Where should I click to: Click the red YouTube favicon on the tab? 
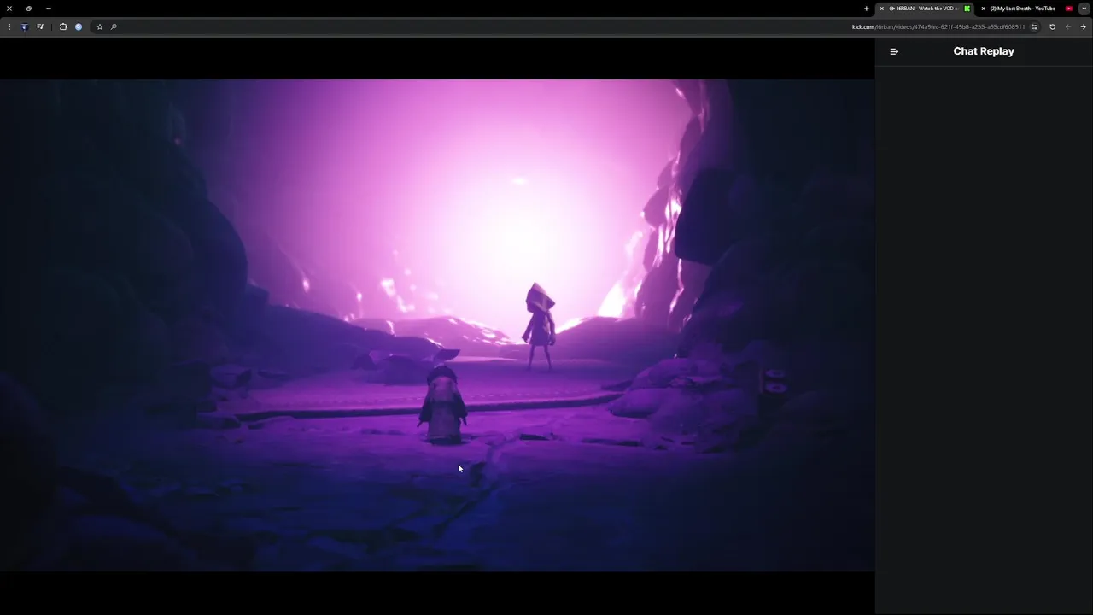pyautogui.click(x=1068, y=9)
